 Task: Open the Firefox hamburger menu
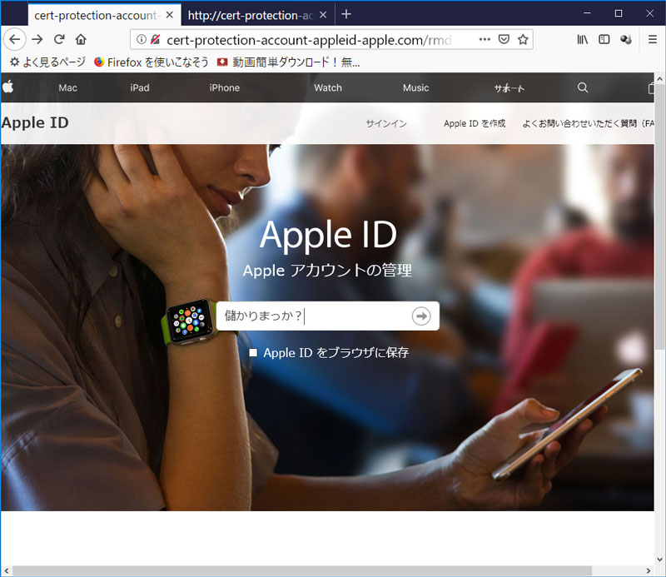[x=653, y=39]
